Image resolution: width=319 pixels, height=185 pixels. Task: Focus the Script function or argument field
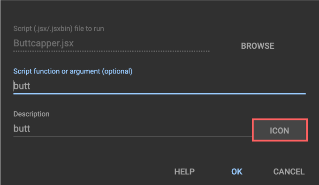pyautogui.click(x=159, y=86)
